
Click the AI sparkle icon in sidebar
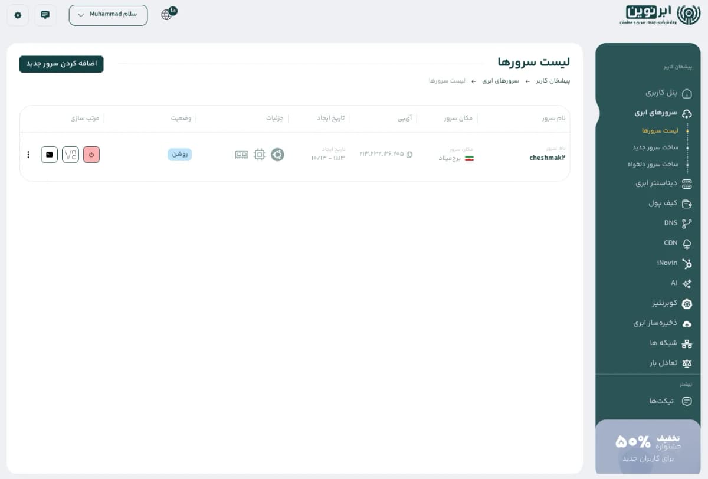coord(686,283)
